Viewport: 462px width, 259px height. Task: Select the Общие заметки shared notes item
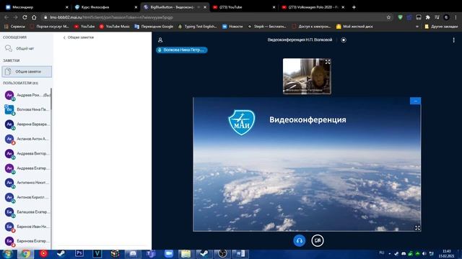[27, 72]
